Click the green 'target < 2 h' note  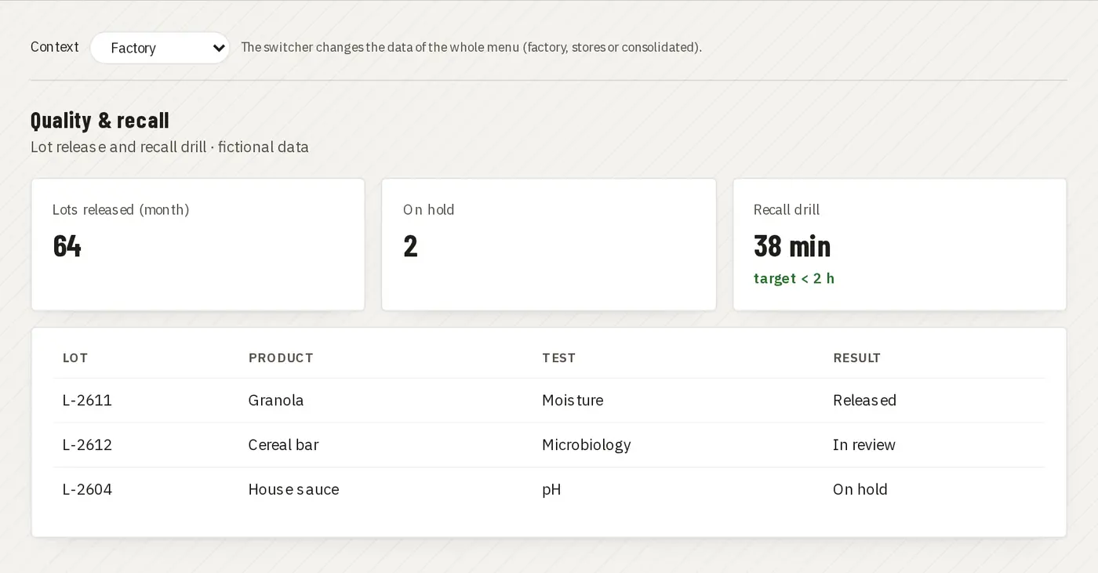tap(794, 278)
